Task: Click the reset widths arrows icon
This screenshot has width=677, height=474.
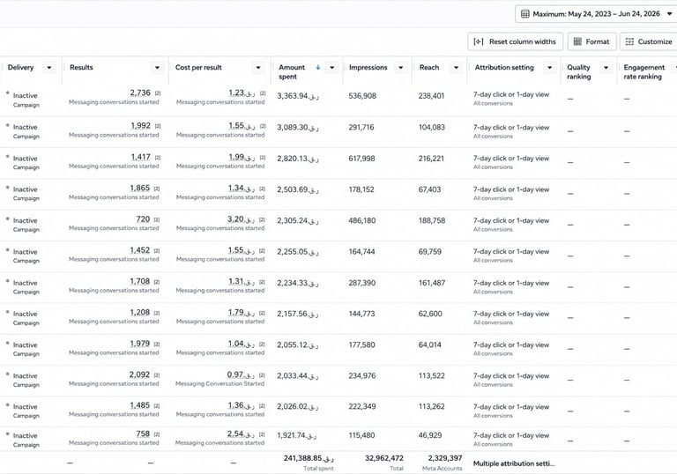Action: 479,42
